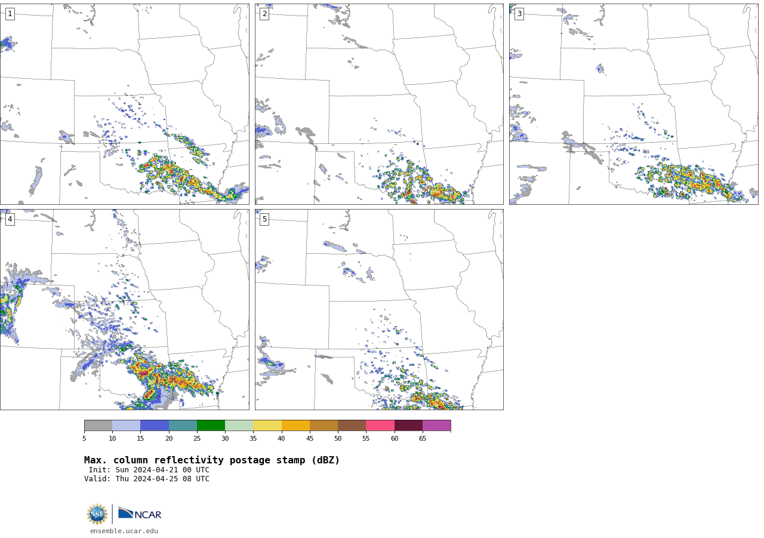
Task: Open ensemble member 2 reflectivity map
Action: [379, 104]
